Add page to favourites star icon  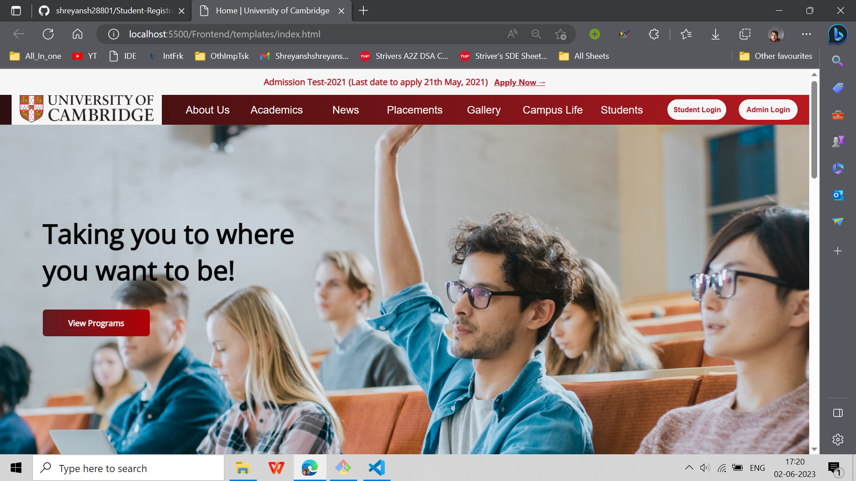(560, 34)
